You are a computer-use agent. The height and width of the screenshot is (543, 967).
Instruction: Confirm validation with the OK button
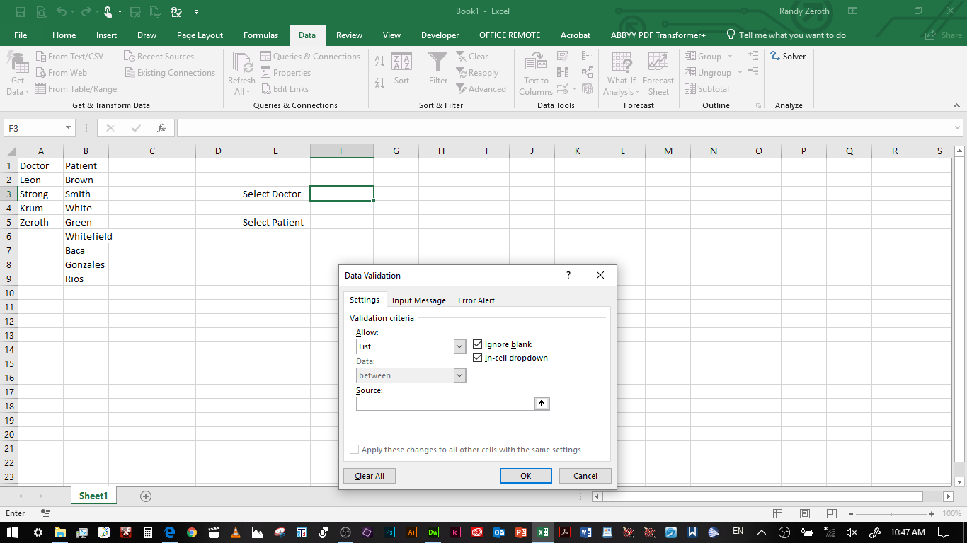point(525,475)
